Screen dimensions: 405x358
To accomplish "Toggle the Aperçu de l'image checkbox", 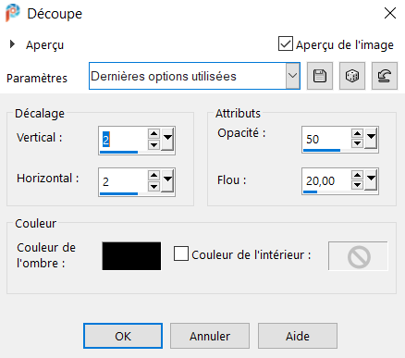I will click(286, 43).
